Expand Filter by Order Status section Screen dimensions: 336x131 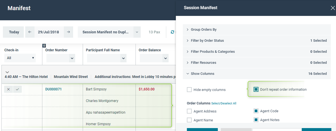[x=257, y=41]
